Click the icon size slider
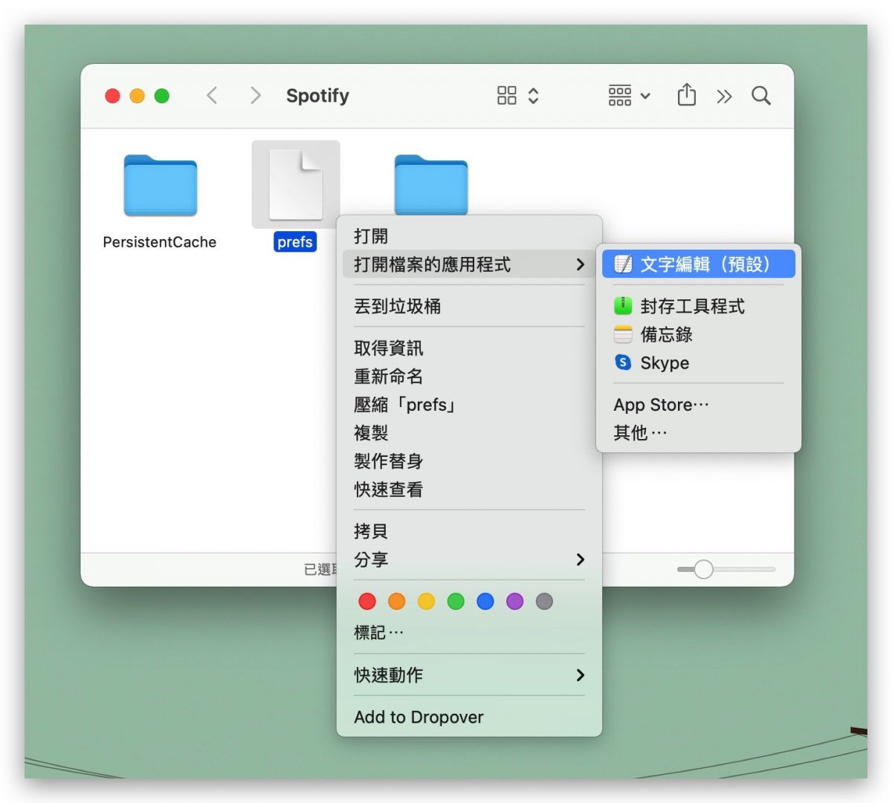The height and width of the screenshot is (803, 892). coord(725,569)
